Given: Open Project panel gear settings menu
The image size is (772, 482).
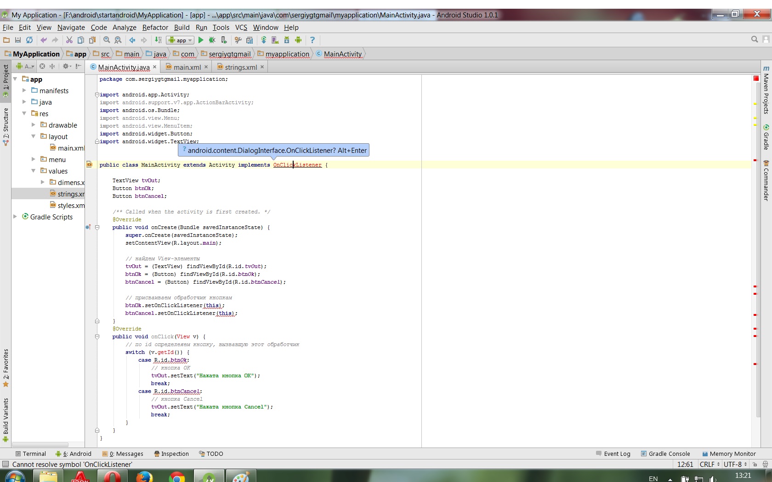Looking at the screenshot, I should pos(67,66).
